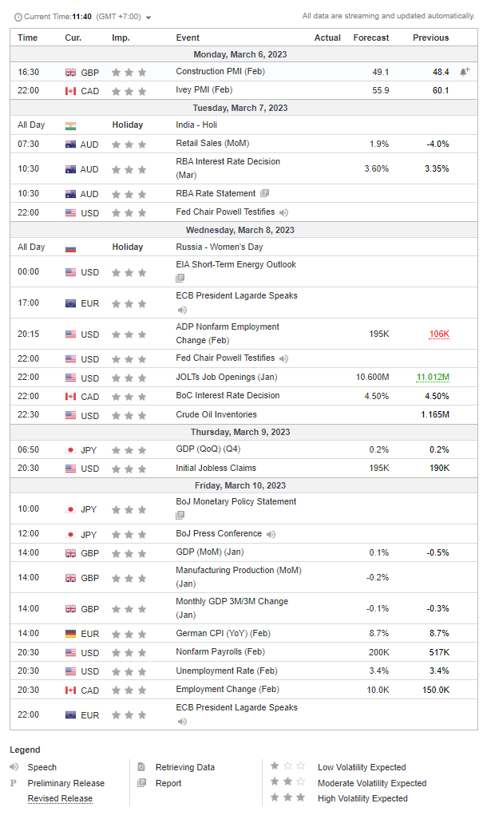
Task: Expand the GMT +7:00 timezone dropdown
Action: (148, 18)
